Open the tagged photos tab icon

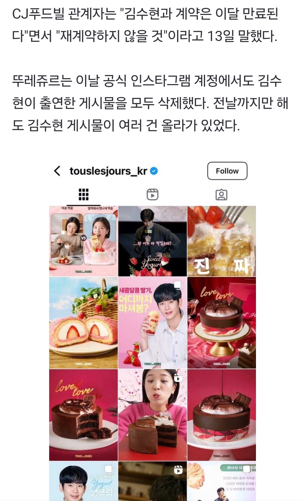click(221, 195)
